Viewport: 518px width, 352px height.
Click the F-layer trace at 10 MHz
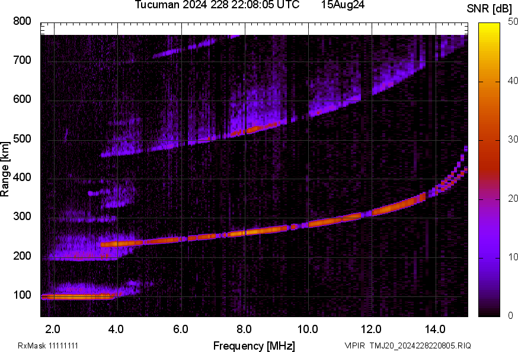click(309, 225)
